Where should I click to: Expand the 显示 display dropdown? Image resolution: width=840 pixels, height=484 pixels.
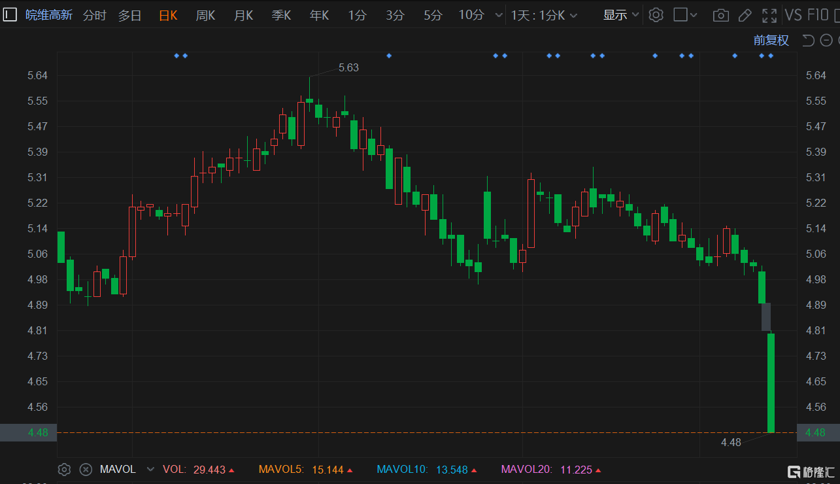pos(621,15)
